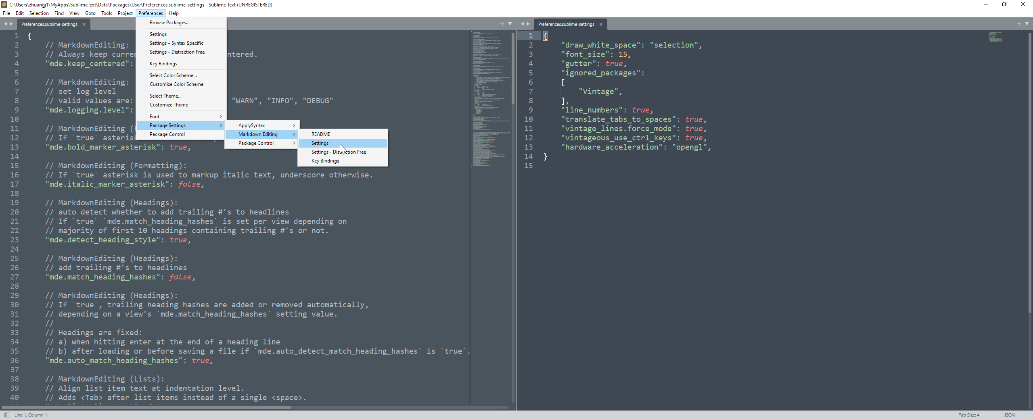Expand Markdown Editing package submenu
Screen dimensions: 1033x419
coord(262,134)
